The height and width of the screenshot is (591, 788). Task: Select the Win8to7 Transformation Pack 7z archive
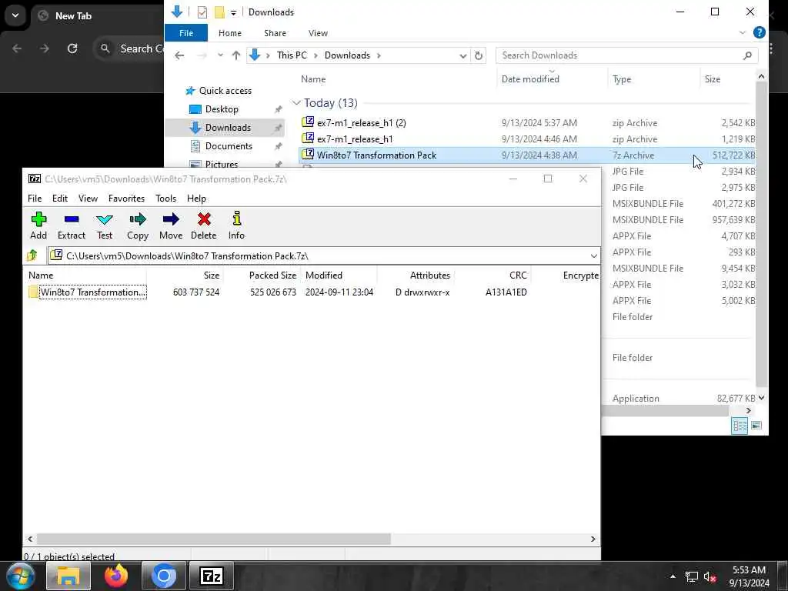(528, 155)
